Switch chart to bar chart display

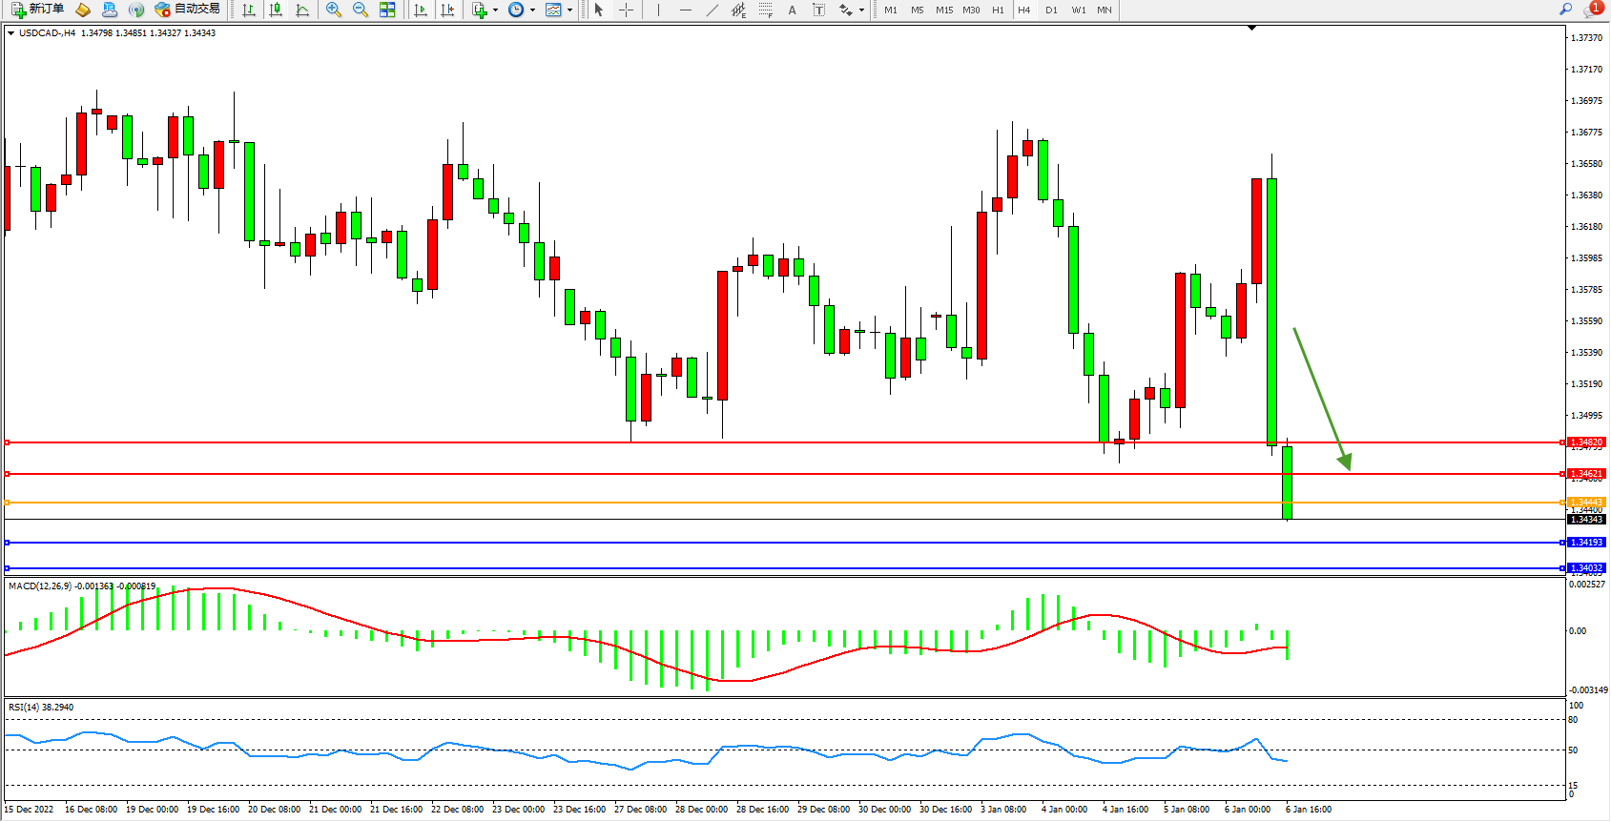249,10
